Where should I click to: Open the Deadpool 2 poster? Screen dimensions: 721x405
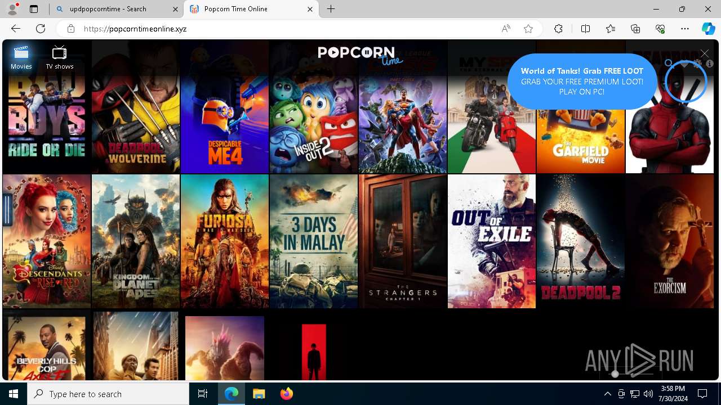[581, 241]
